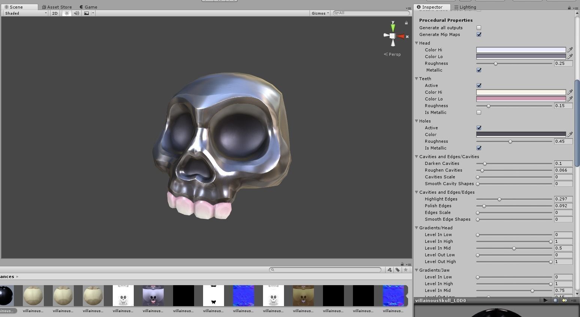Lock the scene view rotation gizmo
The image size is (580, 317).
(406, 23)
